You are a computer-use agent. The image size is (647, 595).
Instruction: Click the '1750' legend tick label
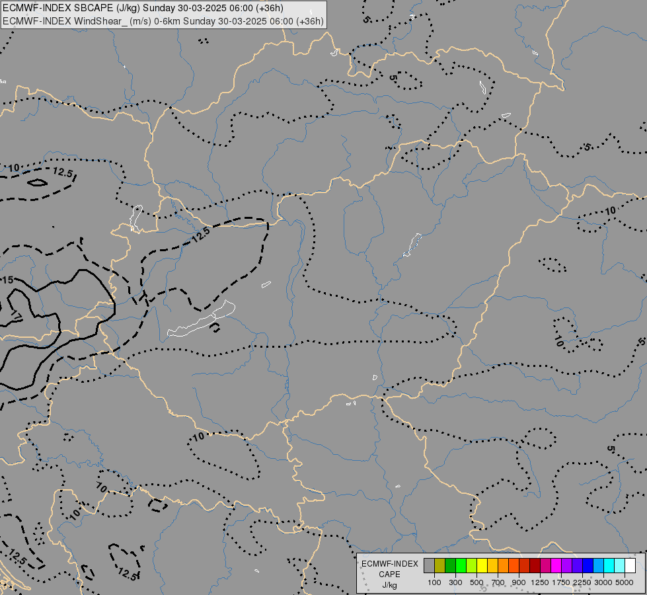[561, 582]
